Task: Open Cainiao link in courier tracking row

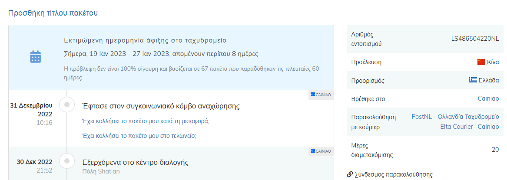Action: click(488, 127)
